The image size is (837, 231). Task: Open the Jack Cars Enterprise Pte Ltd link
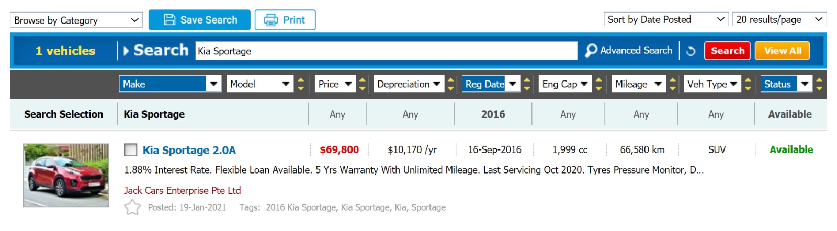183,190
